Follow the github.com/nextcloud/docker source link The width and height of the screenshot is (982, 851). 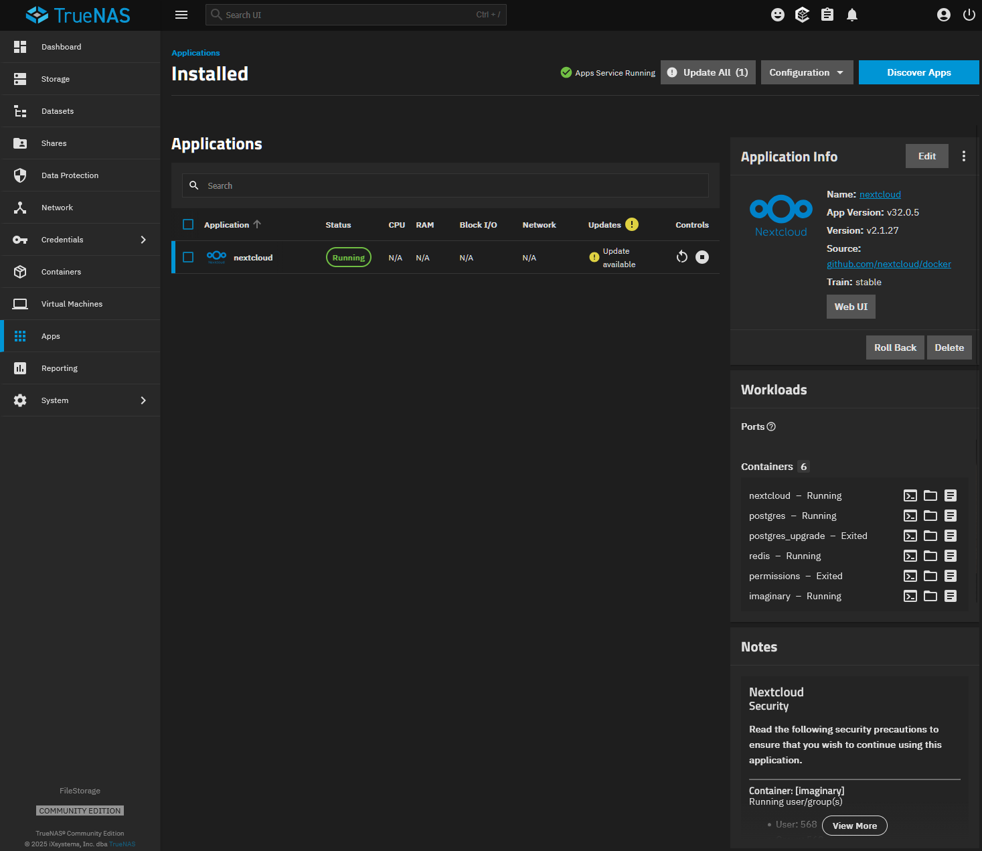point(888,264)
